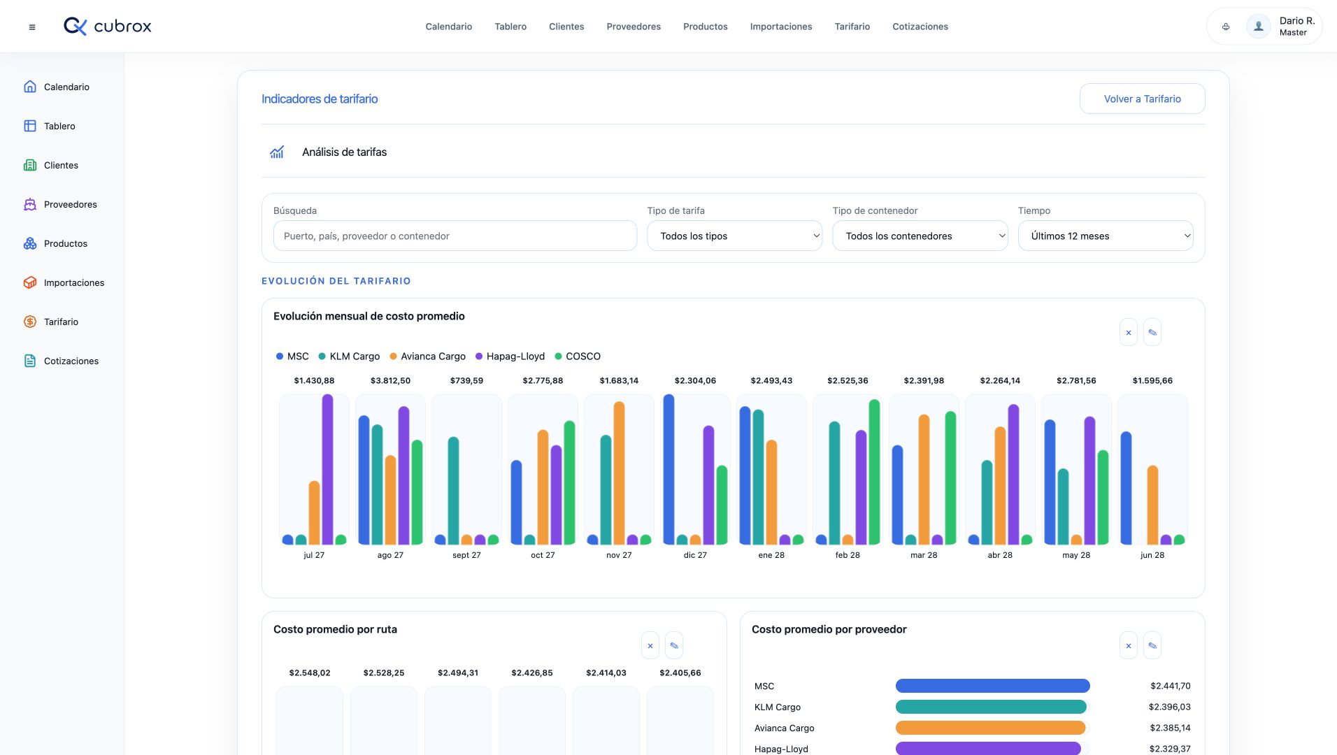Click the orange Avianca Cargo provider cost bar
Image resolution: width=1337 pixels, height=755 pixels.
pyautogui.click(x=990, y=728)
